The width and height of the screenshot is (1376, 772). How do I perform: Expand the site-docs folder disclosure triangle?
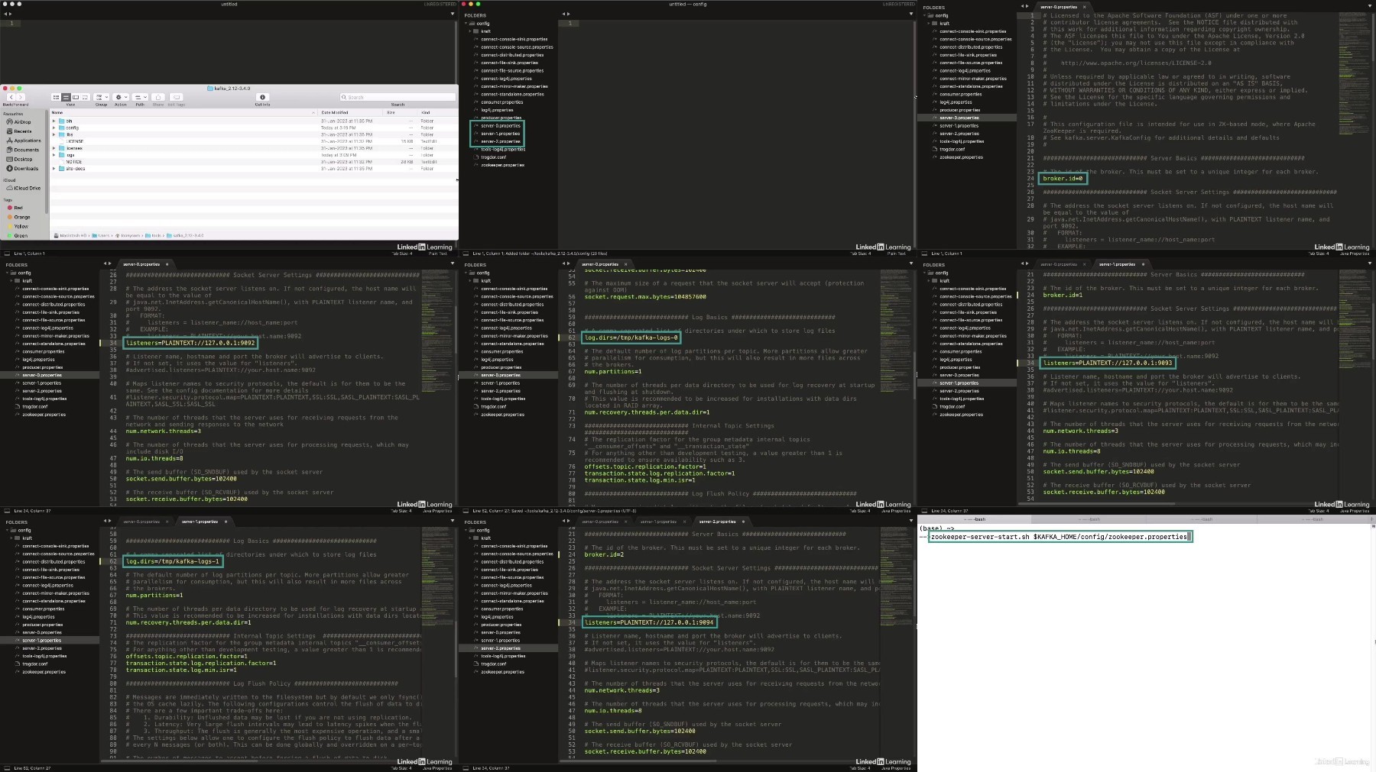(54, 169)
